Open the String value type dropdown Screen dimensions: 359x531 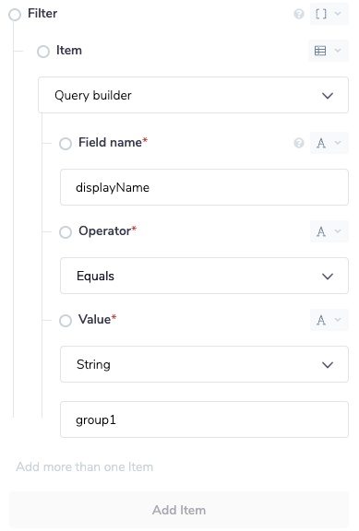204,364
